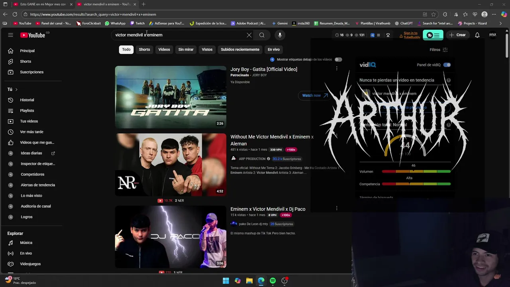This screenshot has height=287, width=510.
Task: Open pako De Leon dj mty channel
Action: click(253, 224)
